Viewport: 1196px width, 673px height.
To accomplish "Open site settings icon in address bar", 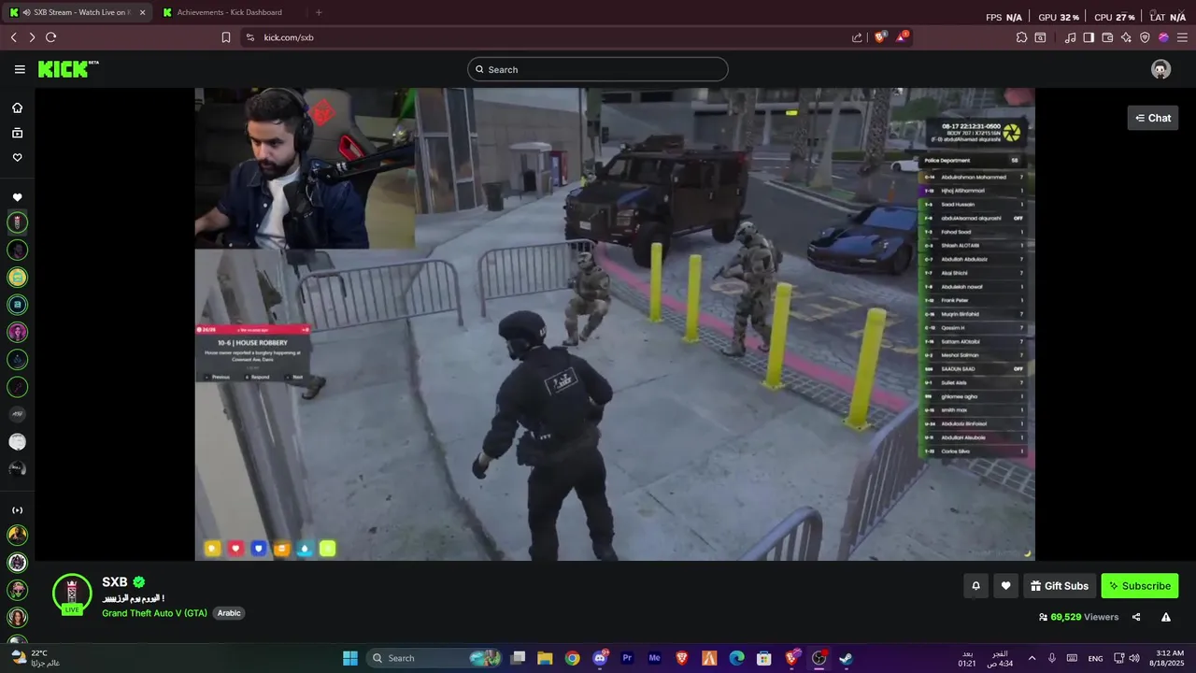I will (249, 37).
